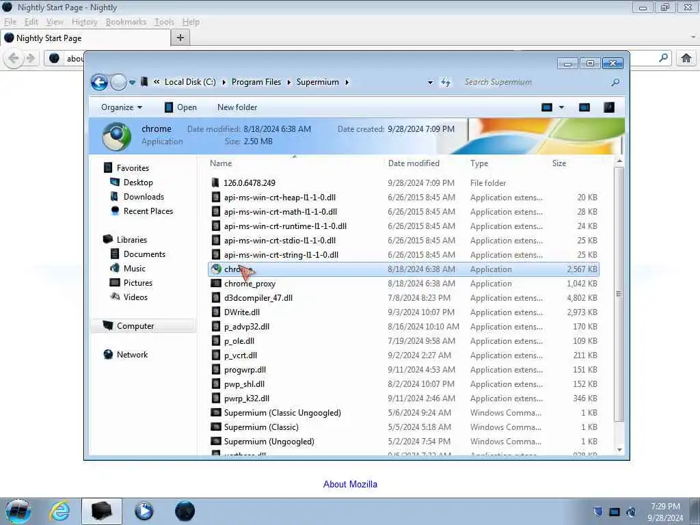Open History menu in Nightly
Viewport: 700px width, 525px height.
click(84, 22)
